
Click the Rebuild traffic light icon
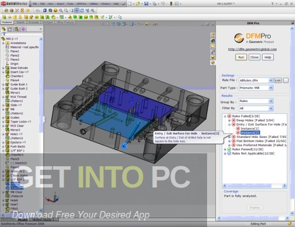[x=171, y=4]
